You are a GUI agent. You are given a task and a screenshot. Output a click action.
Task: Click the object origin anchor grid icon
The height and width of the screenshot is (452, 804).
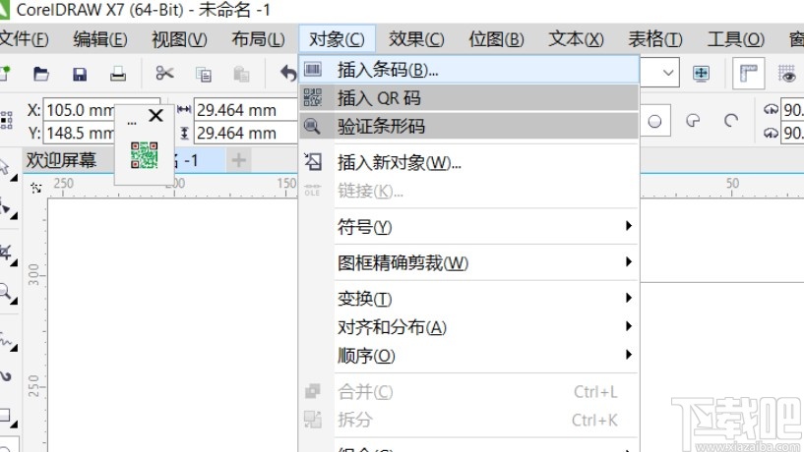tap(6, 120)
